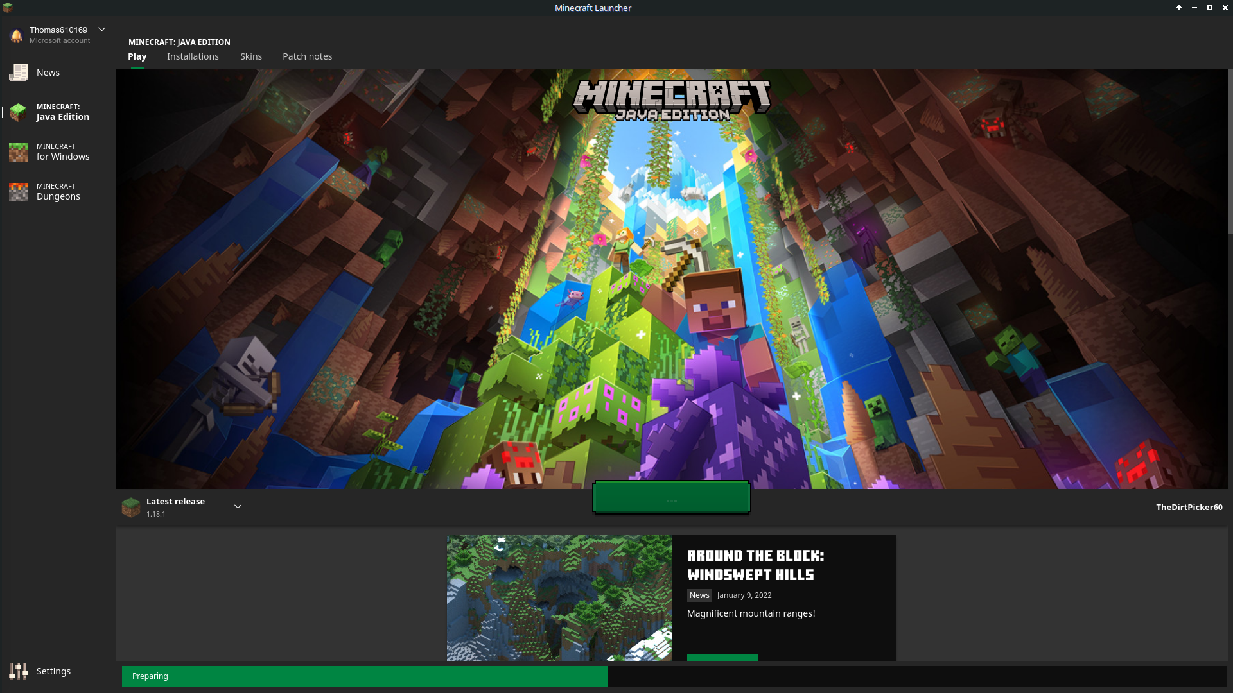Click the keep-on-top arrow in title bar
The width and height of the screenshot is (1233, 693).
pos(1179,8)
